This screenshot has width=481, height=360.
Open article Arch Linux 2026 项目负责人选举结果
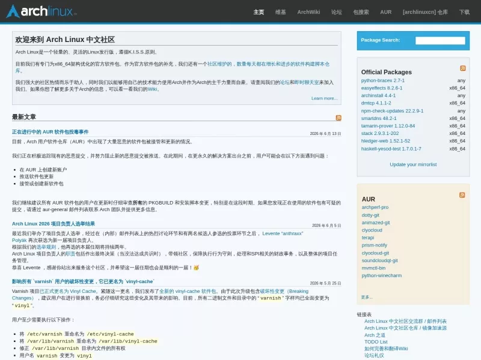[54, 224]
